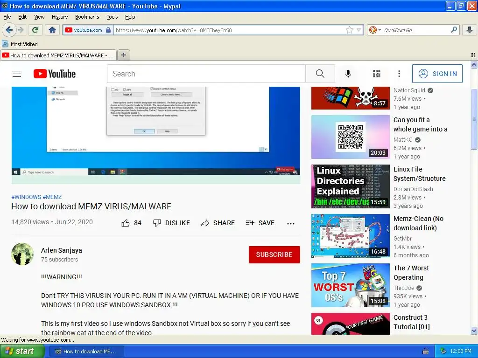This screenshot has width=478, height=358.
Task: Open the Edit menu
Action: coord(22,17)
